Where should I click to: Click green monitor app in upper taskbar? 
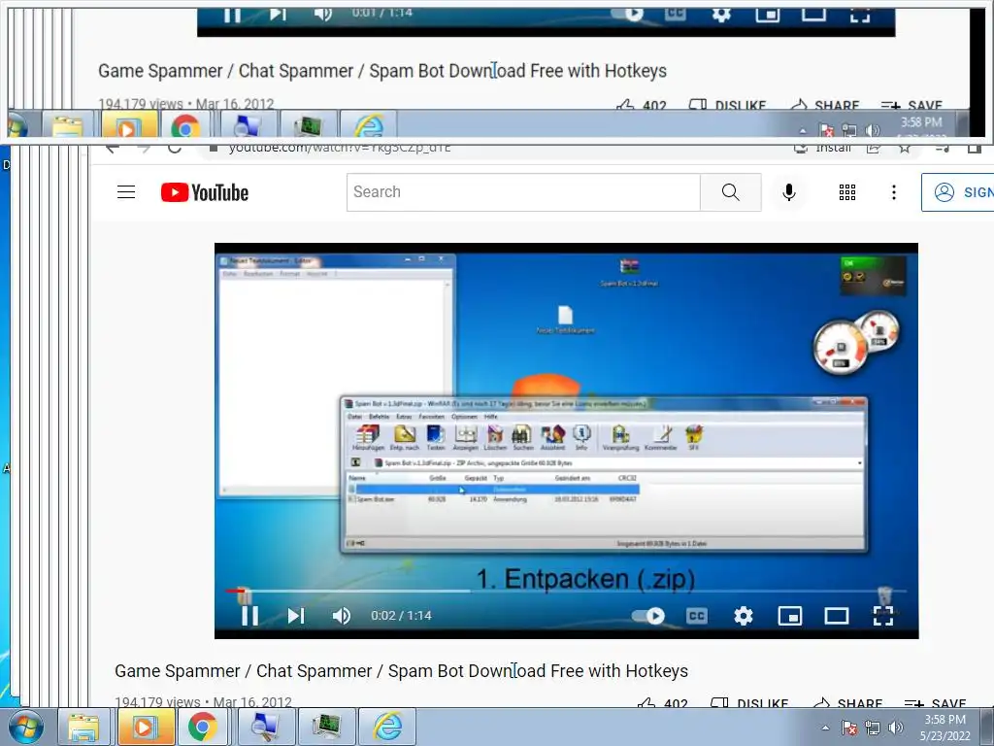307,123
